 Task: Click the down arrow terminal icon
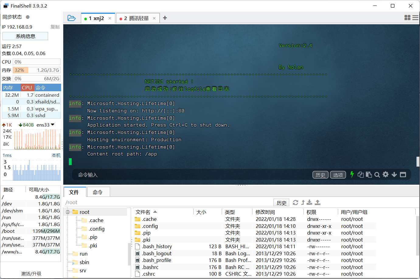coord(394,174)
